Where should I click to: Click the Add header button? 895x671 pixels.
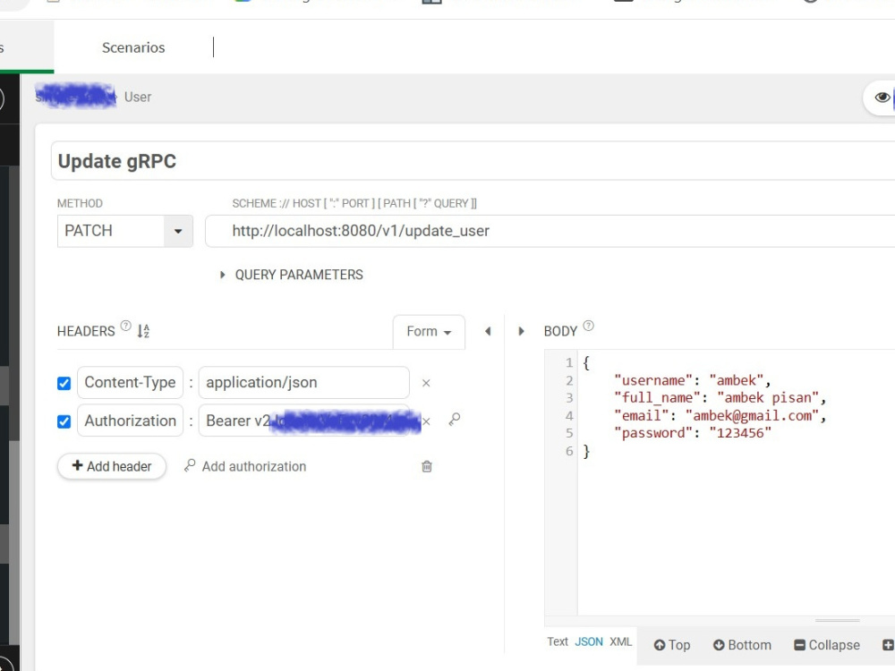pos(112,466)
